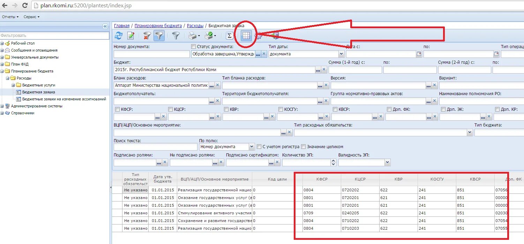Open selector dots for Версия field

429,85
